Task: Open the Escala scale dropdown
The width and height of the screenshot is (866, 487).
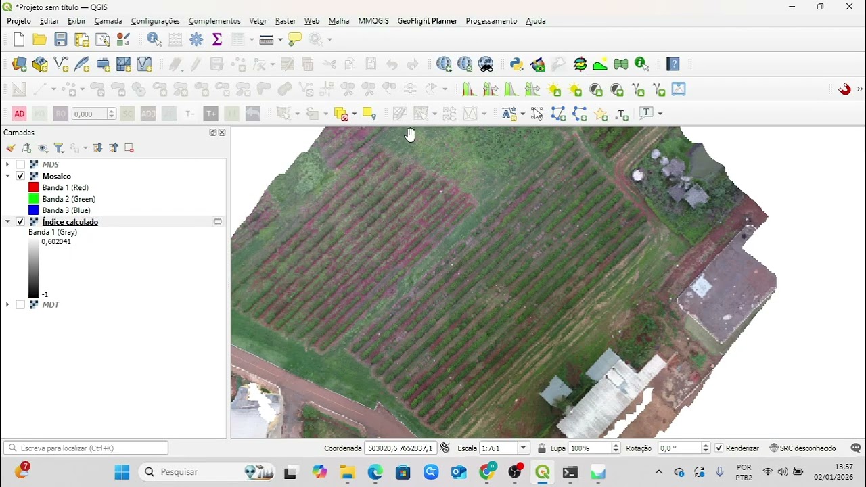Action: (x=523, y=448)
